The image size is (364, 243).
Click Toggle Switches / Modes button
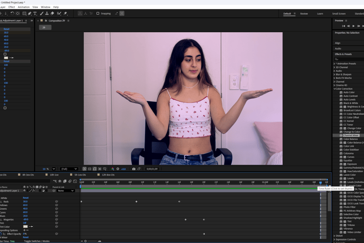[x=36, y=241]
